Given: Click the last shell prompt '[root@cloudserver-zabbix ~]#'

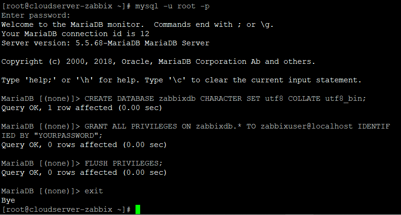Looking at the screenshot, I should click(66, 209).
